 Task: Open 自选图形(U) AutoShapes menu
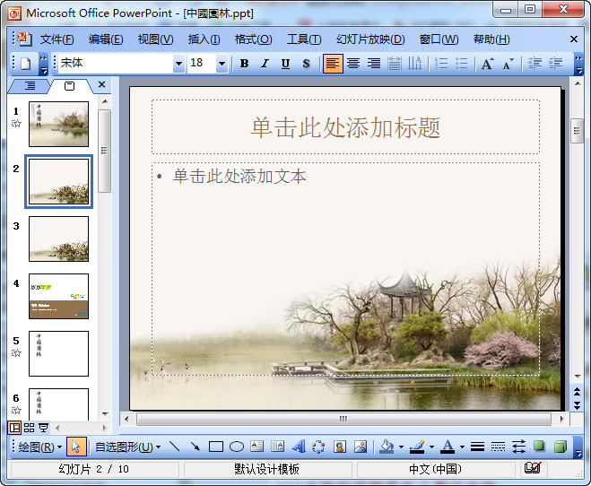127,447
